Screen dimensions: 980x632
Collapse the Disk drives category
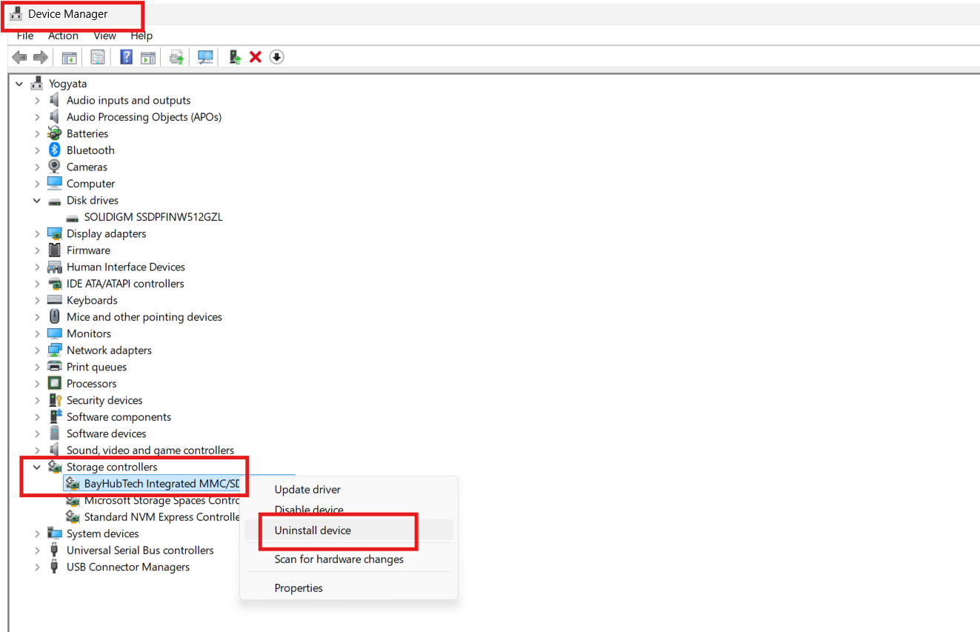point(37,200)
